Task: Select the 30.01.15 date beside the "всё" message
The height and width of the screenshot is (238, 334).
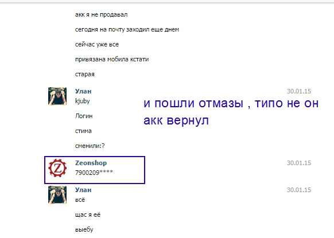Action: 299,190
